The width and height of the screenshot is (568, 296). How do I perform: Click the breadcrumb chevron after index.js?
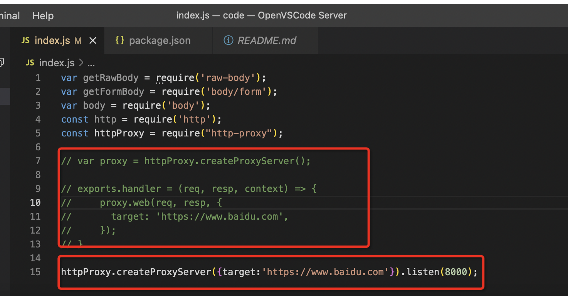click(81, 63)
